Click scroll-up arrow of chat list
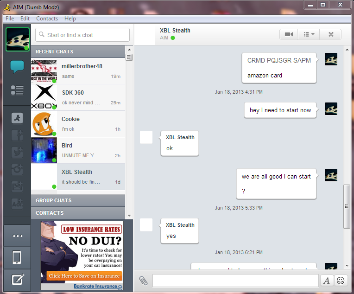Screen dimensions: 354x294 click(x=129, y=50)
